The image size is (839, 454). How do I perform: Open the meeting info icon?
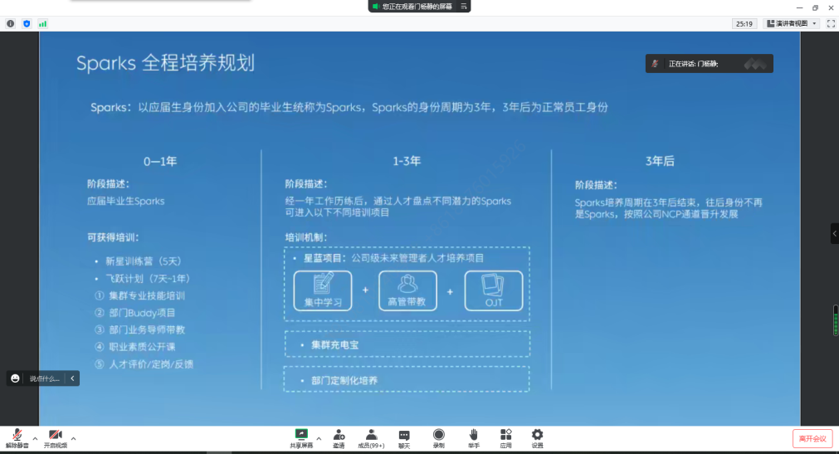(x=11, y=23)
